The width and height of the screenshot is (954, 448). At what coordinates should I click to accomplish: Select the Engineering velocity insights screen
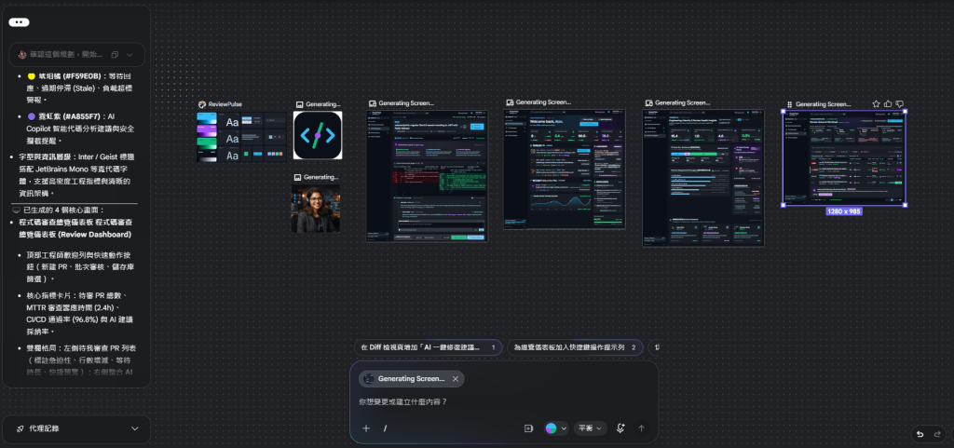[x=703, y=178]
